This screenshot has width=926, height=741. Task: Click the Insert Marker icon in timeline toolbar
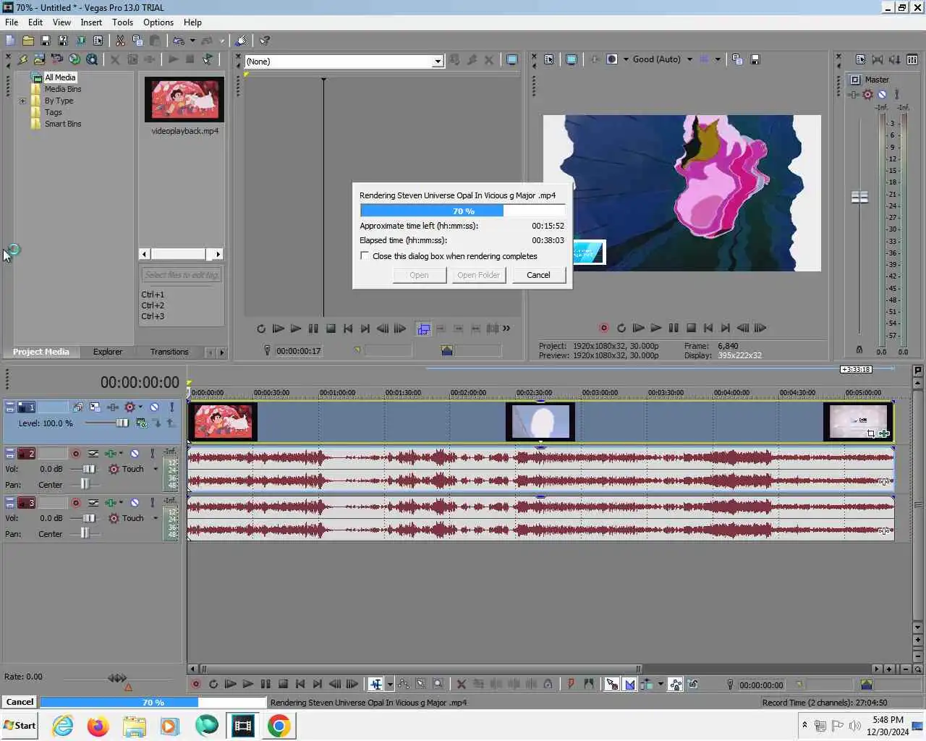[571, 684]
